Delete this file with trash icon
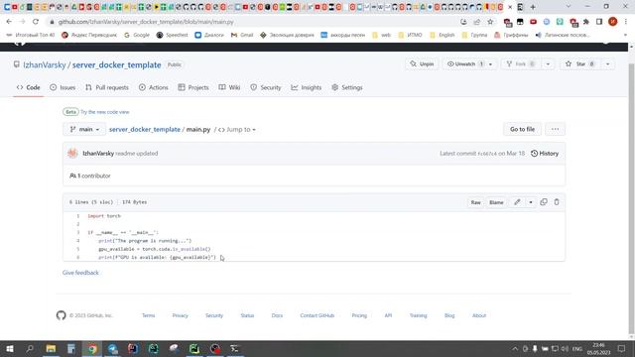Viewport: 635px width, 357px height. click(x=557, y=202)
